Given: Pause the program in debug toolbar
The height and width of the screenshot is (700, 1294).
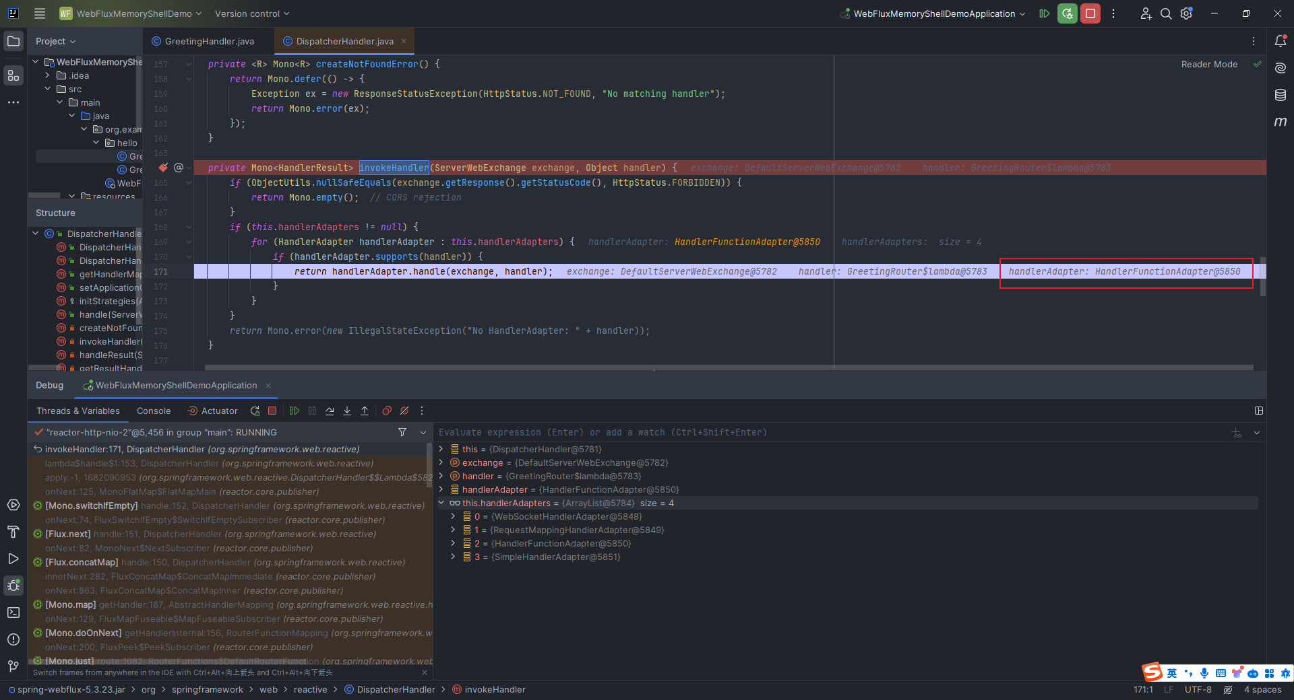Looking at the screenshot, I should coord(312,411).
